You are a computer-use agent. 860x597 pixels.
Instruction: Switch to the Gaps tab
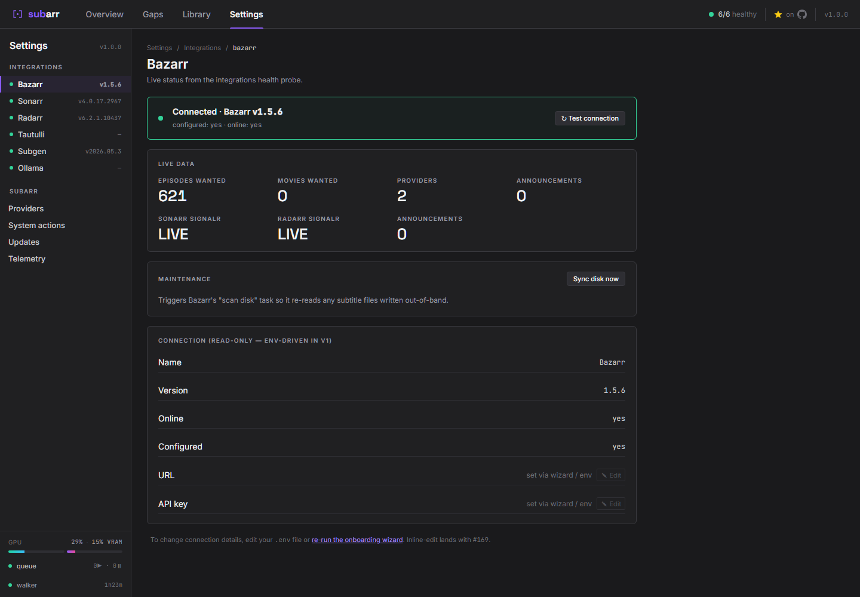(x=153, y=14)
